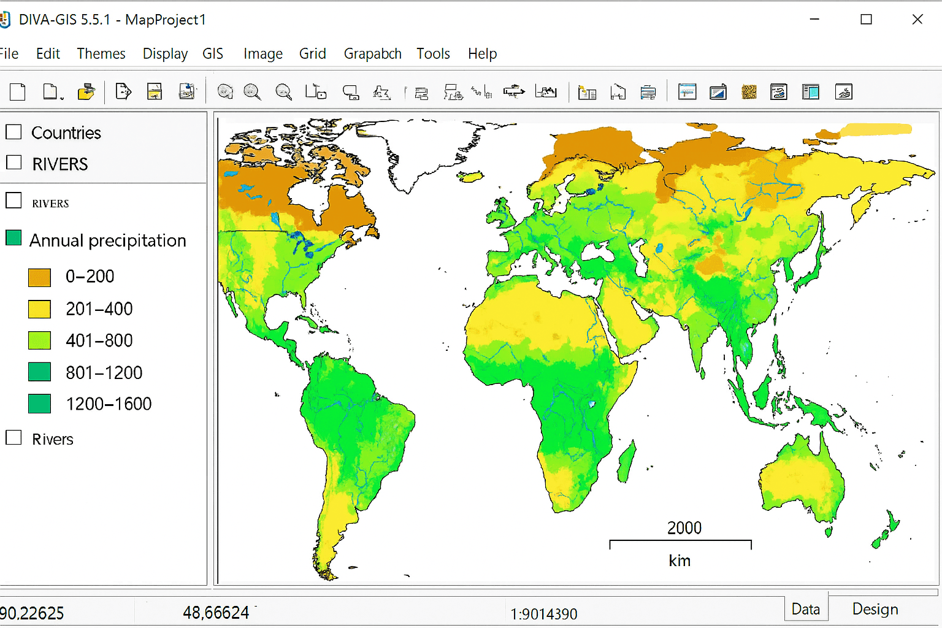Open the Tools menu
The width and height of the screenshot is (942, 628).
click(433, 54)
